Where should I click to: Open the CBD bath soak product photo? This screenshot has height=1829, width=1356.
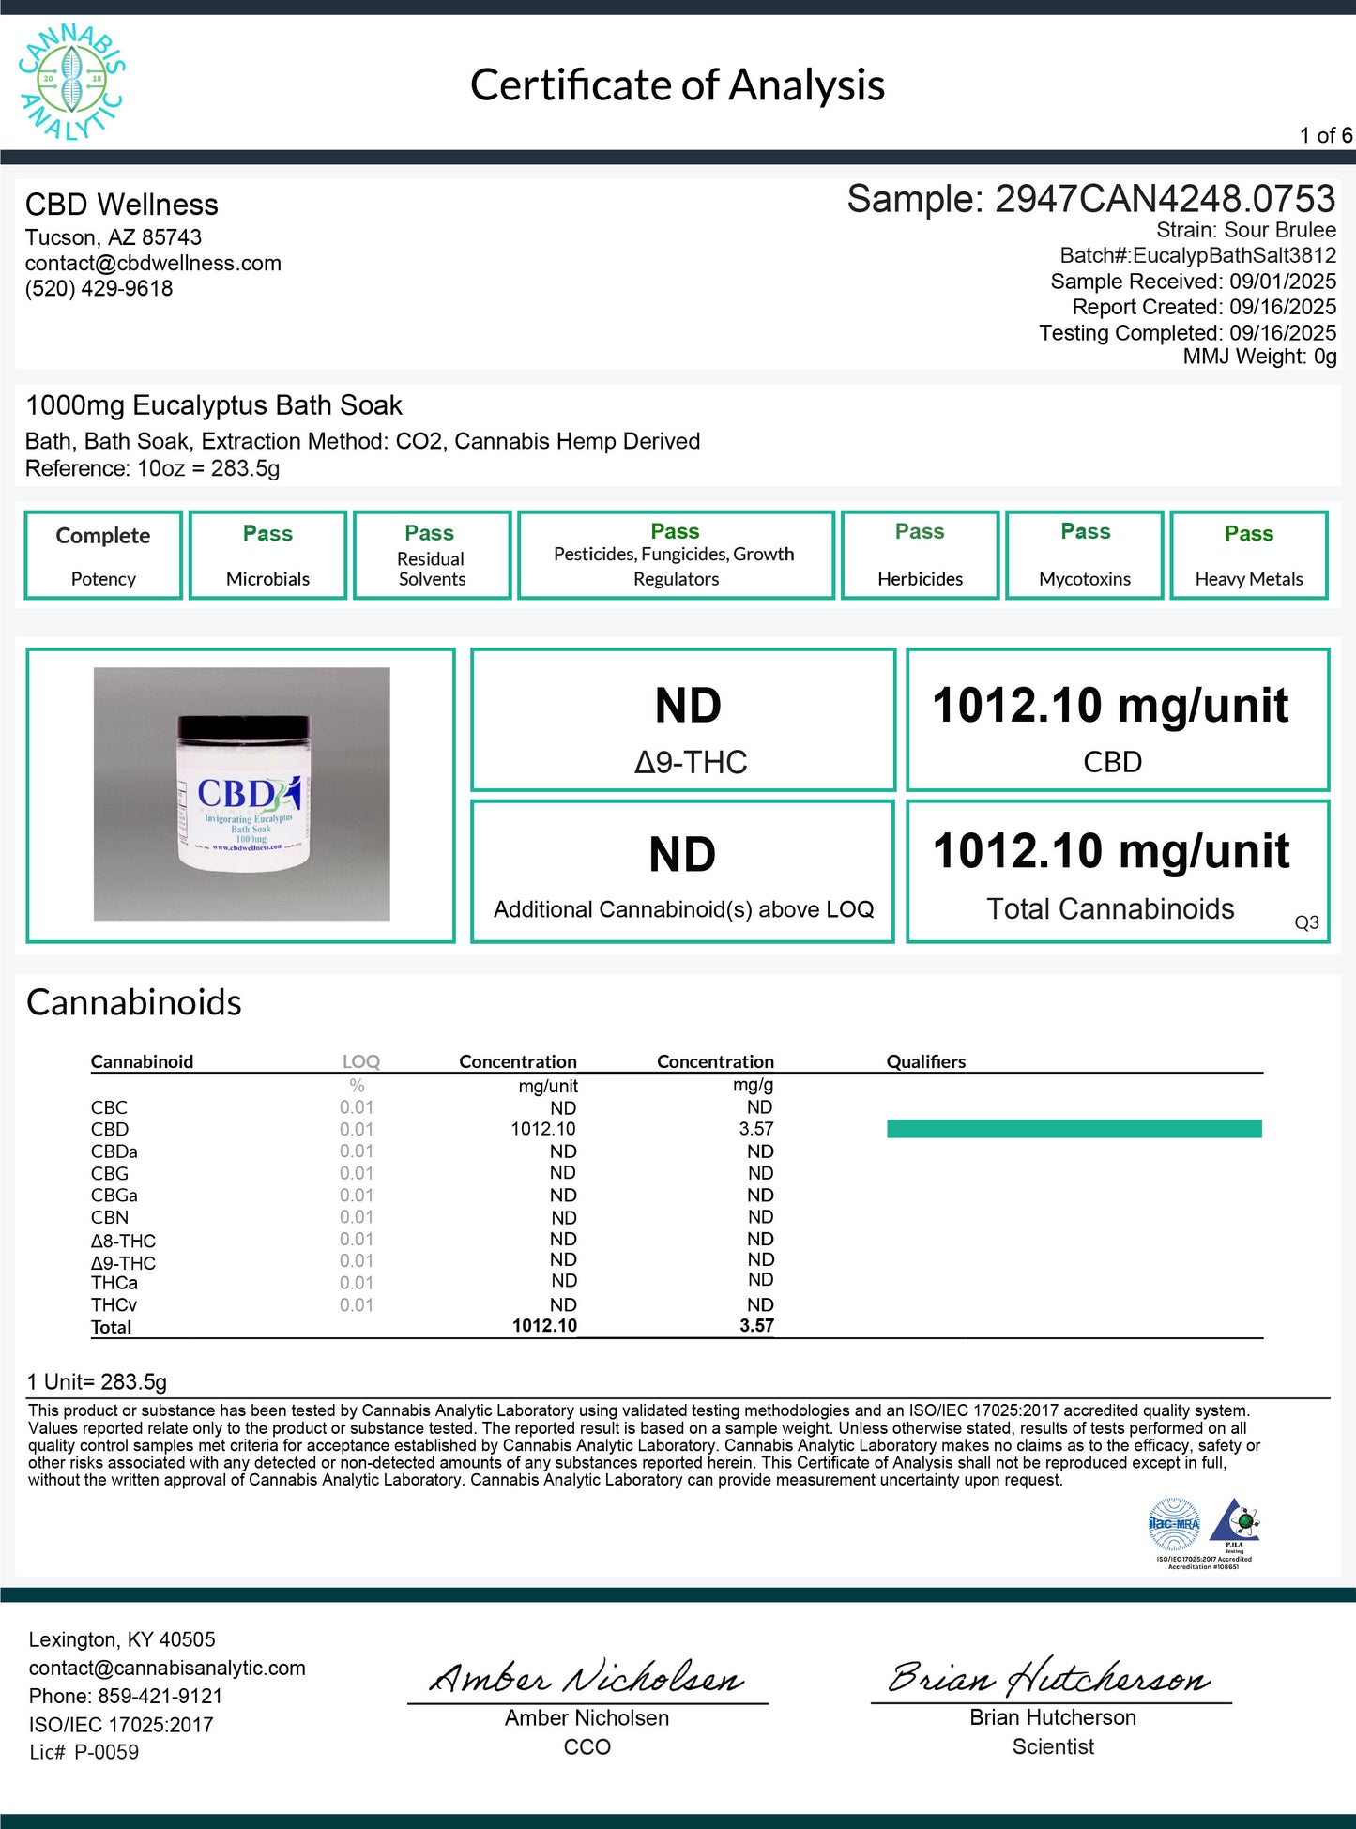click(x=241, y=794)
